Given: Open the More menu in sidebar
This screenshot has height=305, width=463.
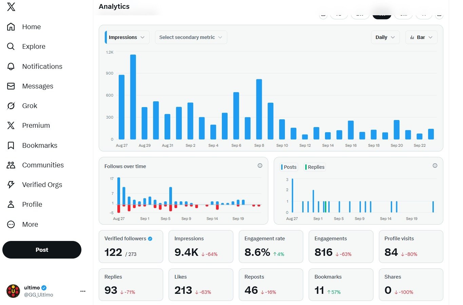Looking at the screenshot, I should click(30, 224).
